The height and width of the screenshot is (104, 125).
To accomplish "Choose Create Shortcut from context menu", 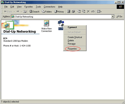I will [x=75, y=37].
